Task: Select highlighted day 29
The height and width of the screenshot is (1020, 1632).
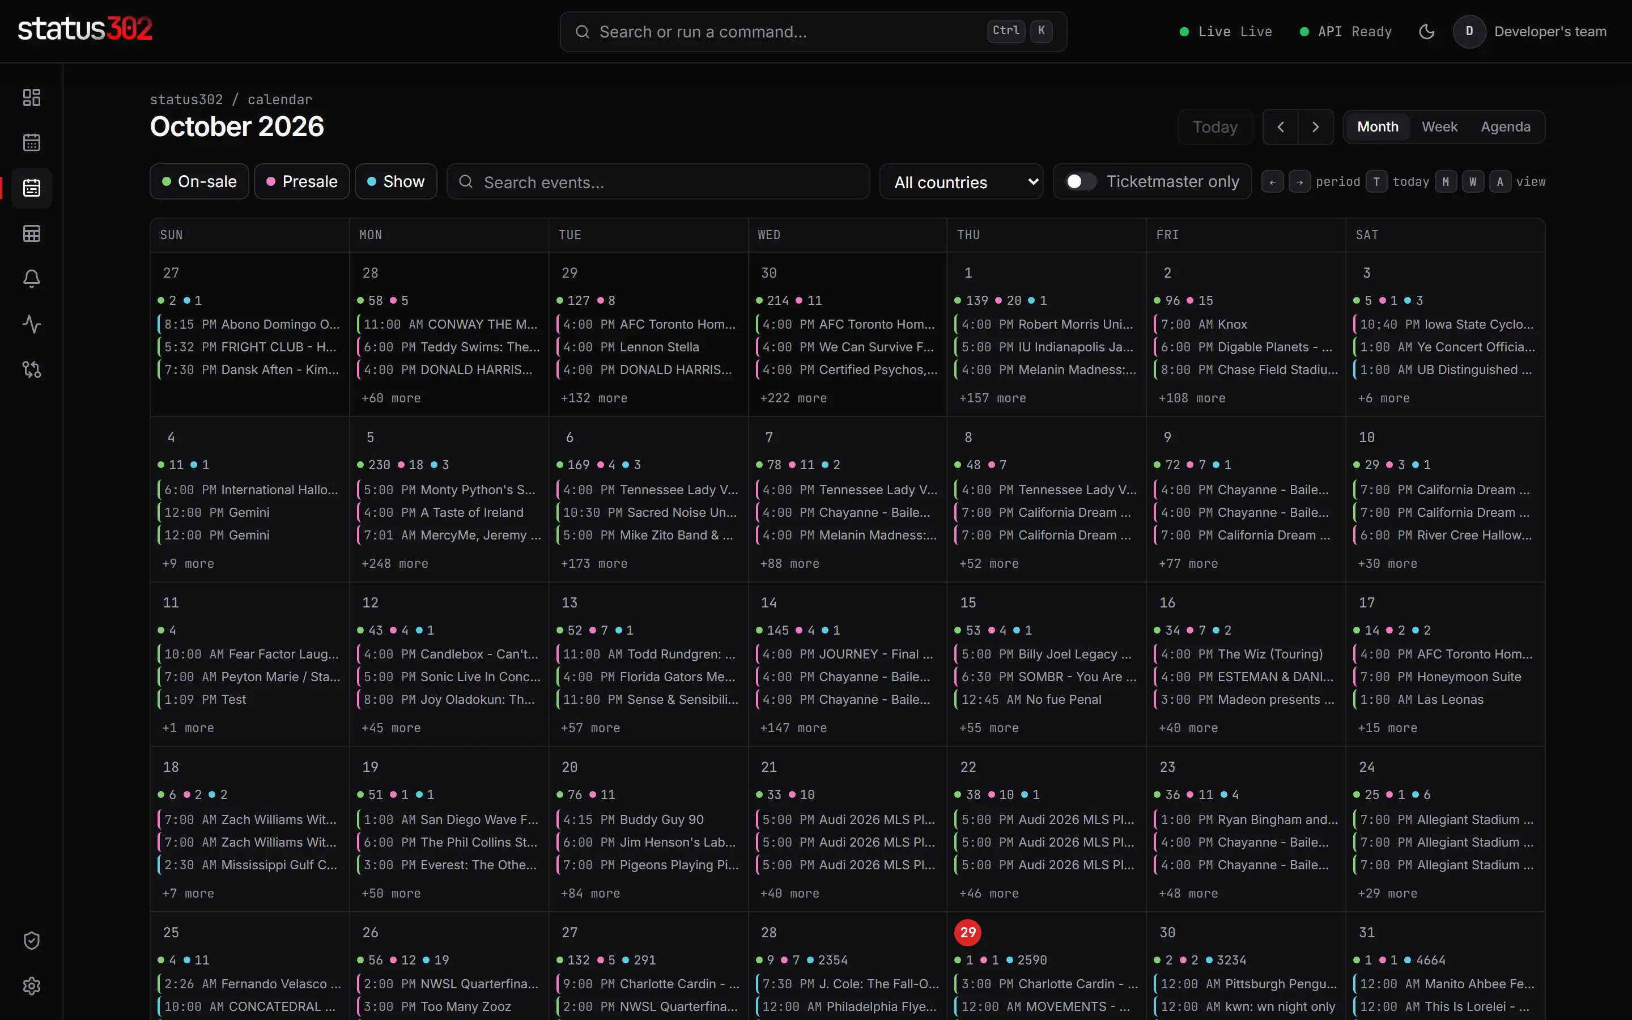Action: pyautogui.click(x=968, y=932)
